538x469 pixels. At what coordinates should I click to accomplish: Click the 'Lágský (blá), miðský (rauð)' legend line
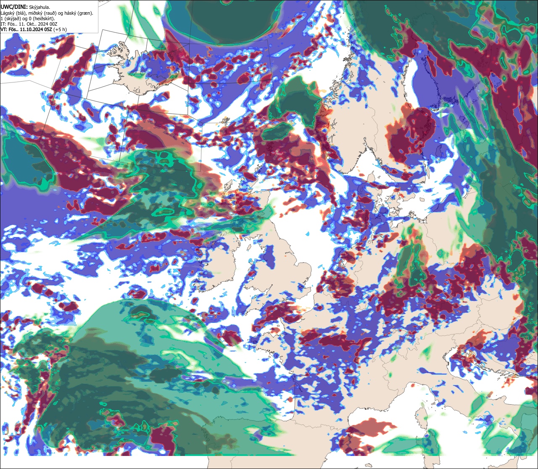(x=47, y=13)
